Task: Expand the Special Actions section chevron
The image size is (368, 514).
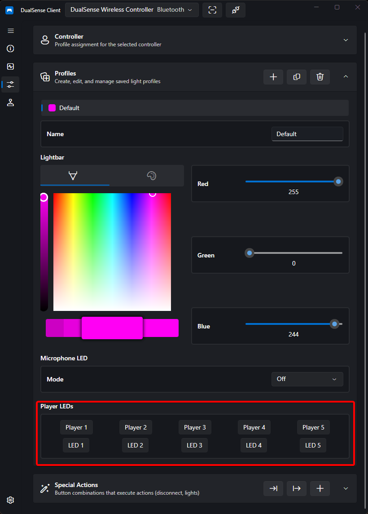Action: click(346, 488)
